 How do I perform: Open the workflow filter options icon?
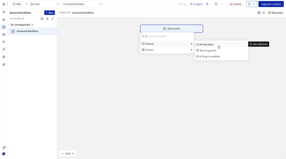pos(47,19)
